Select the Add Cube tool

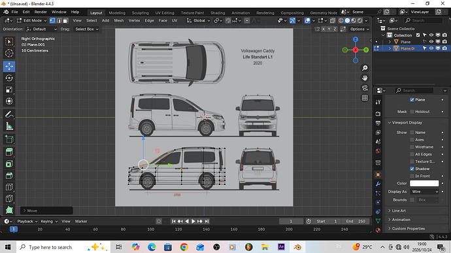tap(9, 139)
